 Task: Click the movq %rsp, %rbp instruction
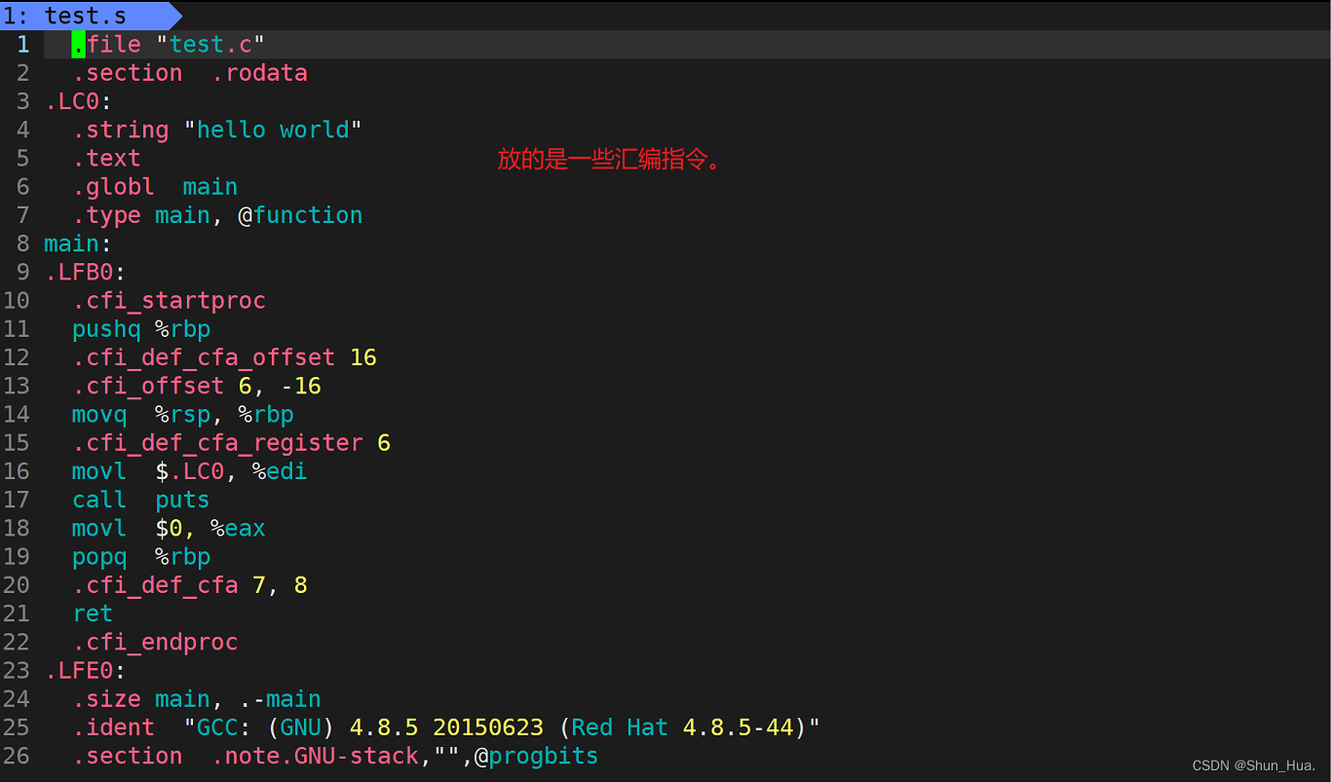coord(183,415)
